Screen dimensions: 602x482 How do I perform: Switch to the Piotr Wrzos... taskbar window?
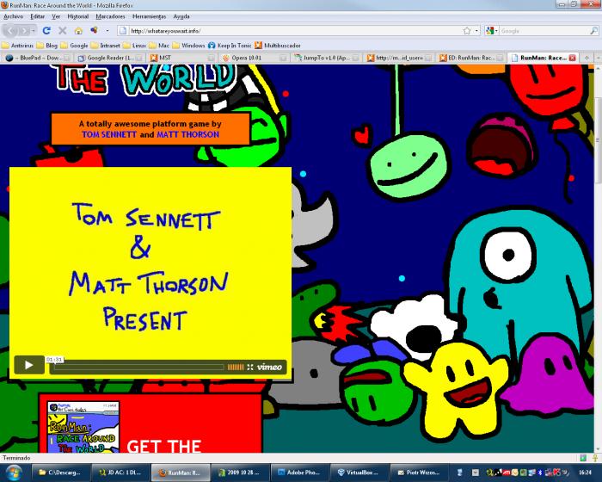(420, 473)
